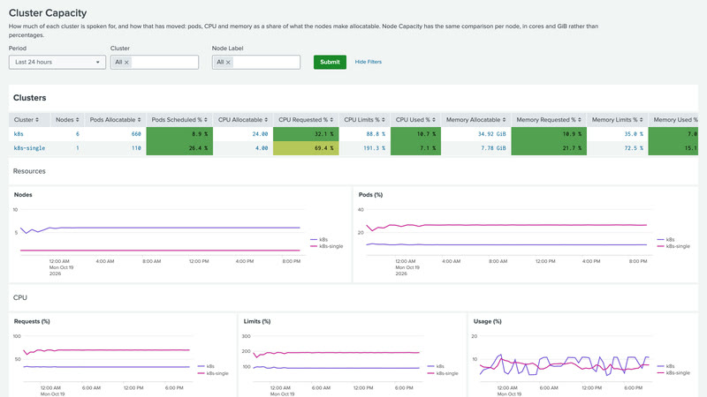
Task: Remove the All tag from Node Label filter
Action: click(228, 63)
